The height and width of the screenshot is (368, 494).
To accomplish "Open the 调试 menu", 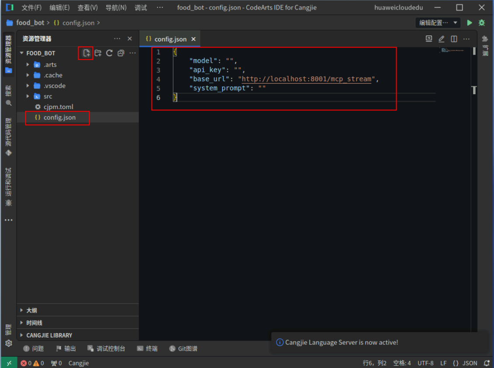I will click(x=141, y=7).
